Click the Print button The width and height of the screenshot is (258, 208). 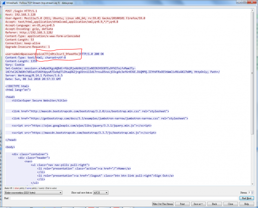(x=182, y=204)
